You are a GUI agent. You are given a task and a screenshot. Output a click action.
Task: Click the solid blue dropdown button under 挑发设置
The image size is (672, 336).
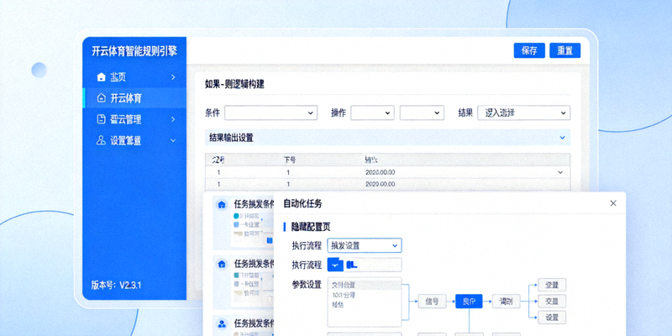[x=335, y=265]
